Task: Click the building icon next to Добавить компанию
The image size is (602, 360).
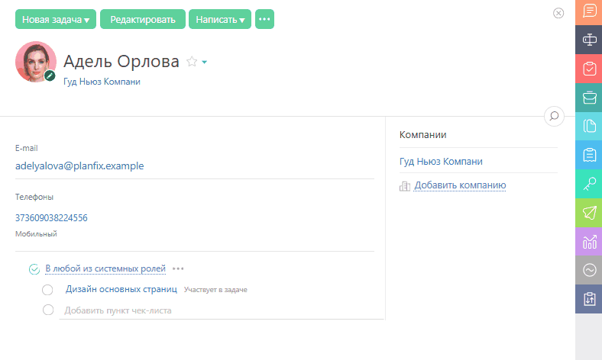Action: tap(405, 186)
